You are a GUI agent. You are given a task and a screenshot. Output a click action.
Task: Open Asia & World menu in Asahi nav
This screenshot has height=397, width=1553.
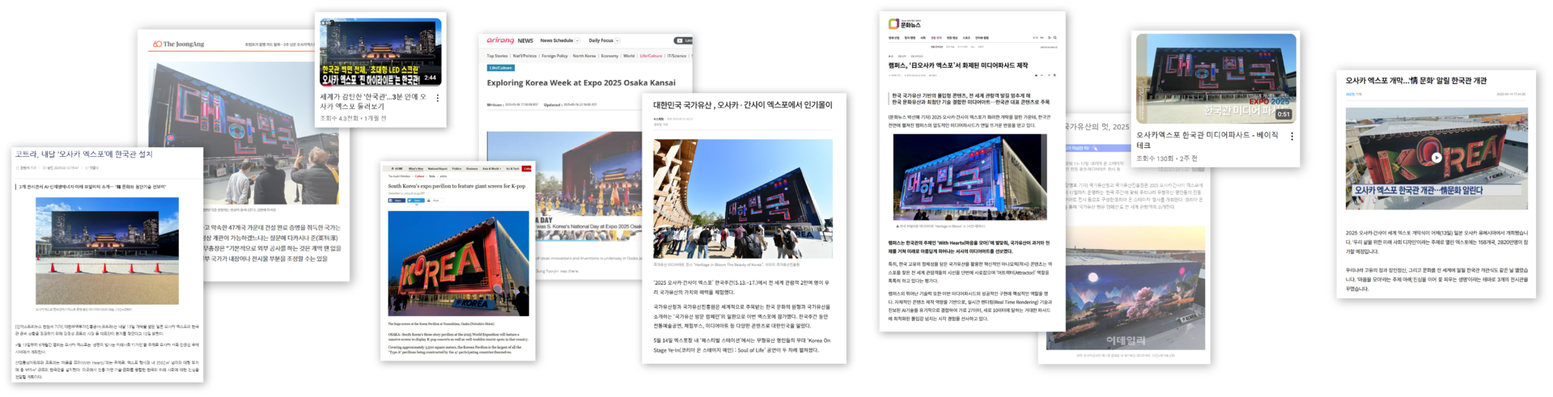pyautogui.click(x=492, y=169)
